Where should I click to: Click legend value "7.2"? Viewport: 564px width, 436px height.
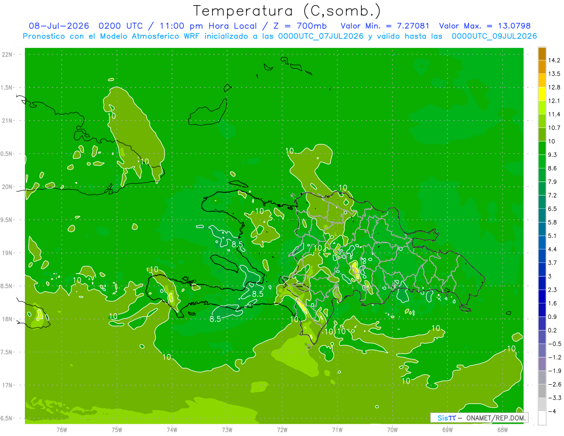(x=552, y=195)
